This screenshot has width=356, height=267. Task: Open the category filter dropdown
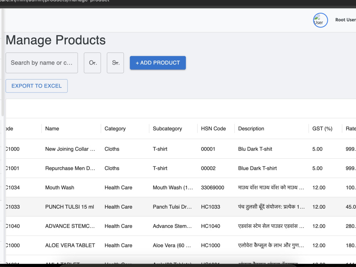click(93, 63)
